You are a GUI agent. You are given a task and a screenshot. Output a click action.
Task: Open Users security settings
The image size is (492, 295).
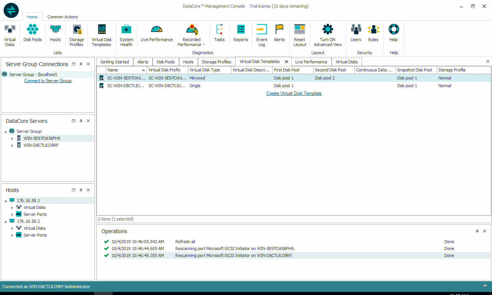pyautogui.click(x=356, y=33)
